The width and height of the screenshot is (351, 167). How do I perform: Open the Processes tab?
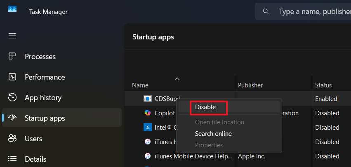coord(62,56)
